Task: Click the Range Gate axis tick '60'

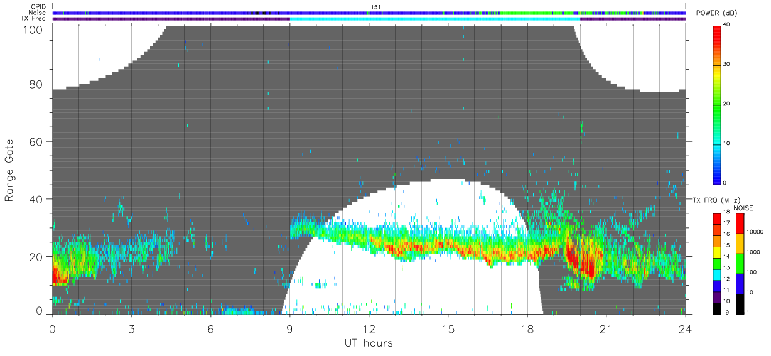Action: click(37, 142)
